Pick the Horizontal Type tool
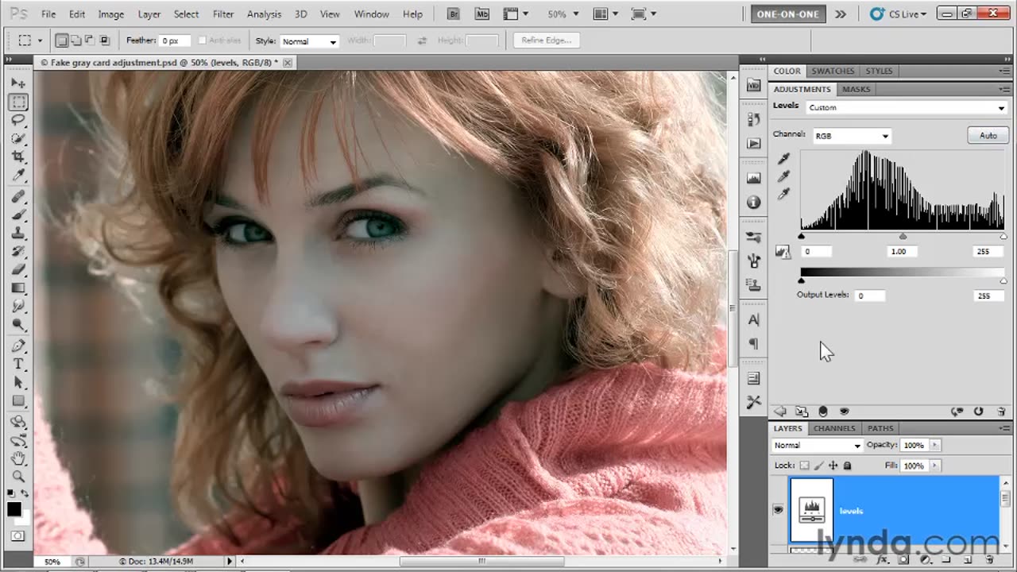 18,364
